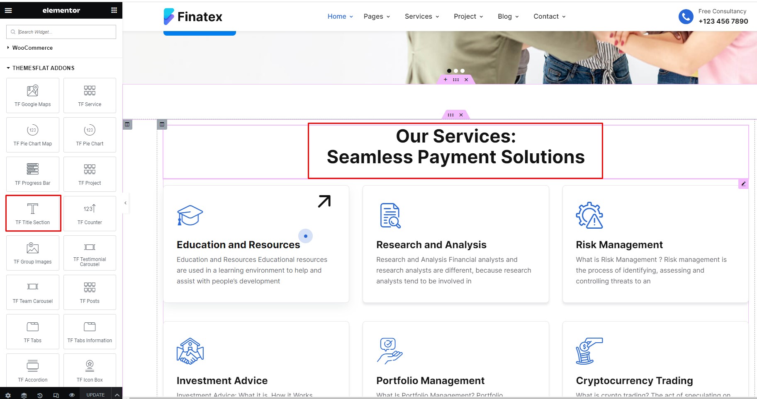Select the TF Project widget
The width and height of the screenshot is (757, 399).
[90, 174]
